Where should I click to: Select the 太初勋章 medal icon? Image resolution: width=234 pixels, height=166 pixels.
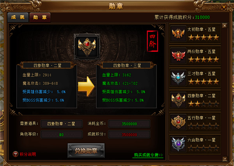tap(178, 34)
